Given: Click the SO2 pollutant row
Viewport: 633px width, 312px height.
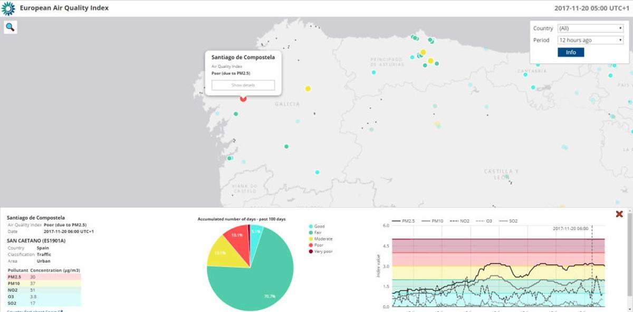Looking at the screenshot, I should (44, 303).
